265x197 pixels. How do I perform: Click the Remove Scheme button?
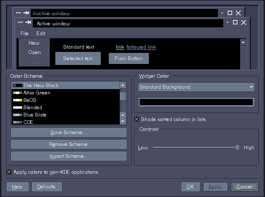pyautogui.click(x=69, y=144)
